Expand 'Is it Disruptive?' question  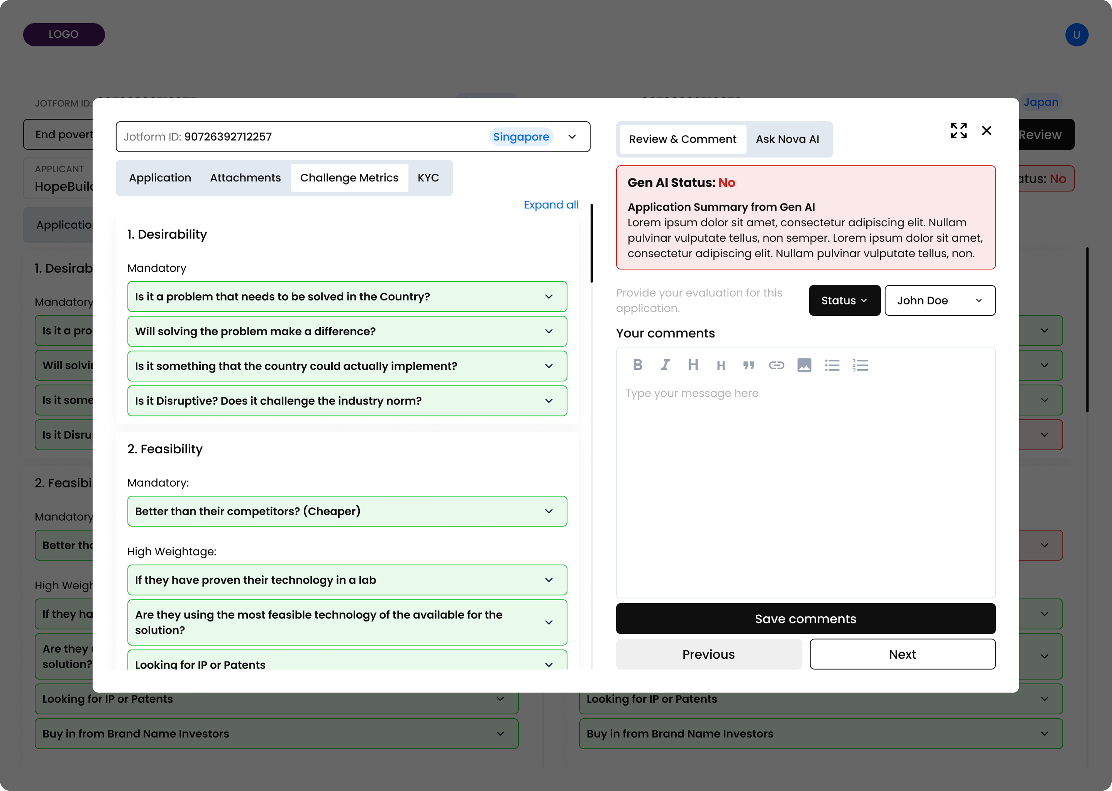pyautogui.click(x=347, y=401)
